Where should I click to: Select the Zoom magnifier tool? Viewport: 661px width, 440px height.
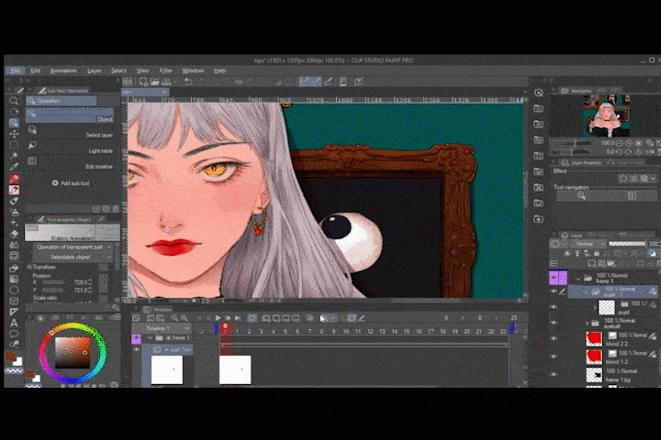point(14,100)
